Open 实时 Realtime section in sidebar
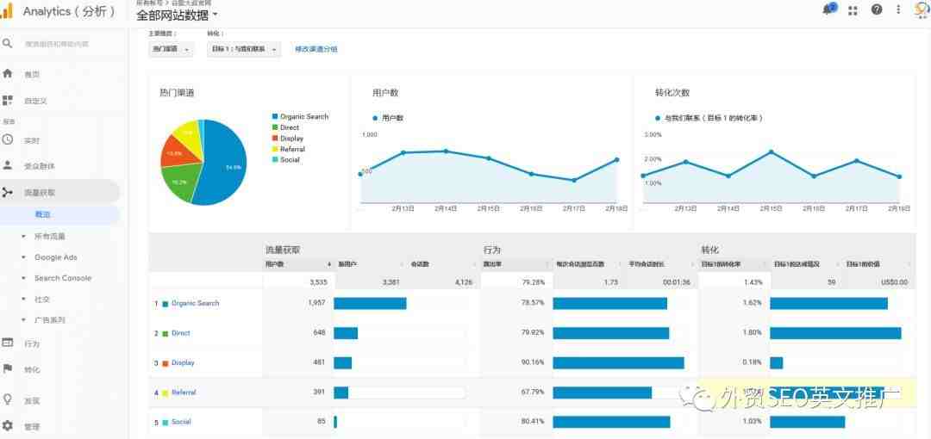 click(32, 140)
